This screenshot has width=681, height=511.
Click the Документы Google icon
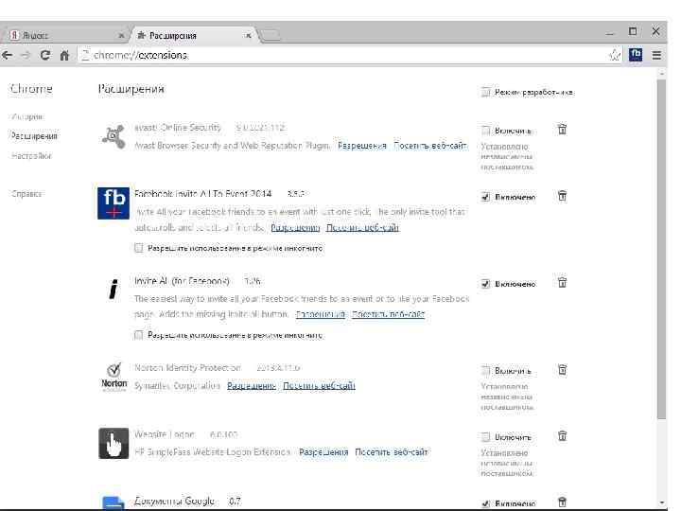(x=113, y=503)
